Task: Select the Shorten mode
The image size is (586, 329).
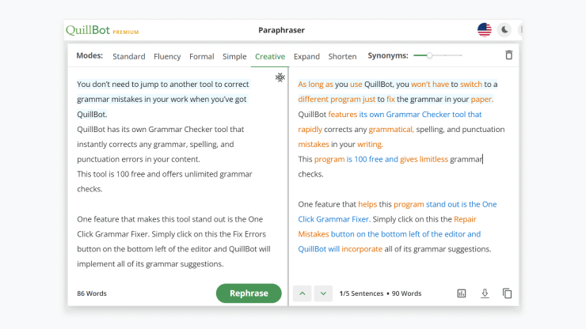Action: click(x=342, y=56)
